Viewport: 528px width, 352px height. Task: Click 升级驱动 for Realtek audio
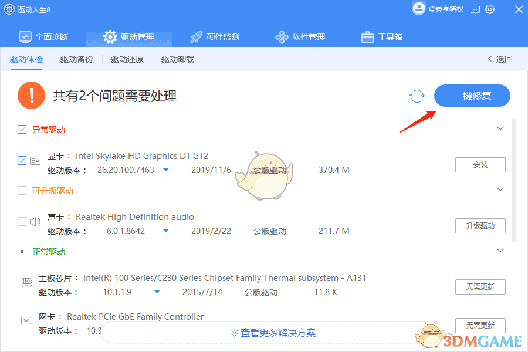point(480,226)
